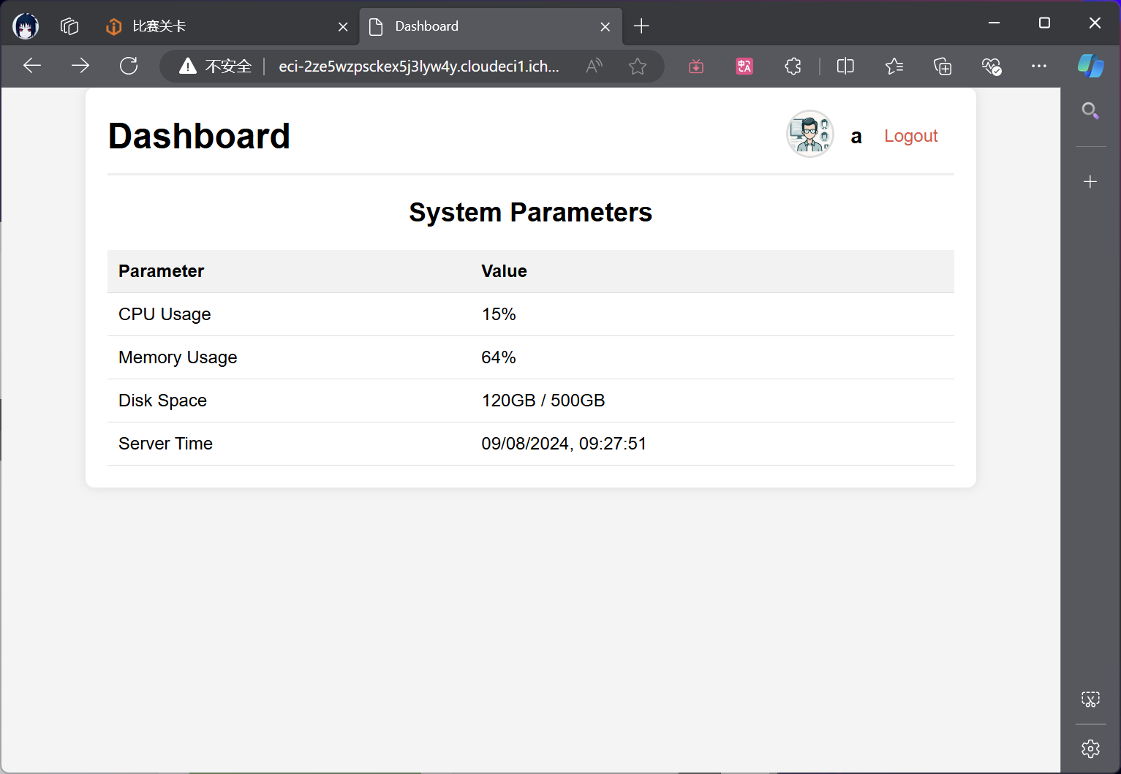
Task: Select the 120GB / 500GB value
Action: (x=543, y=401)
